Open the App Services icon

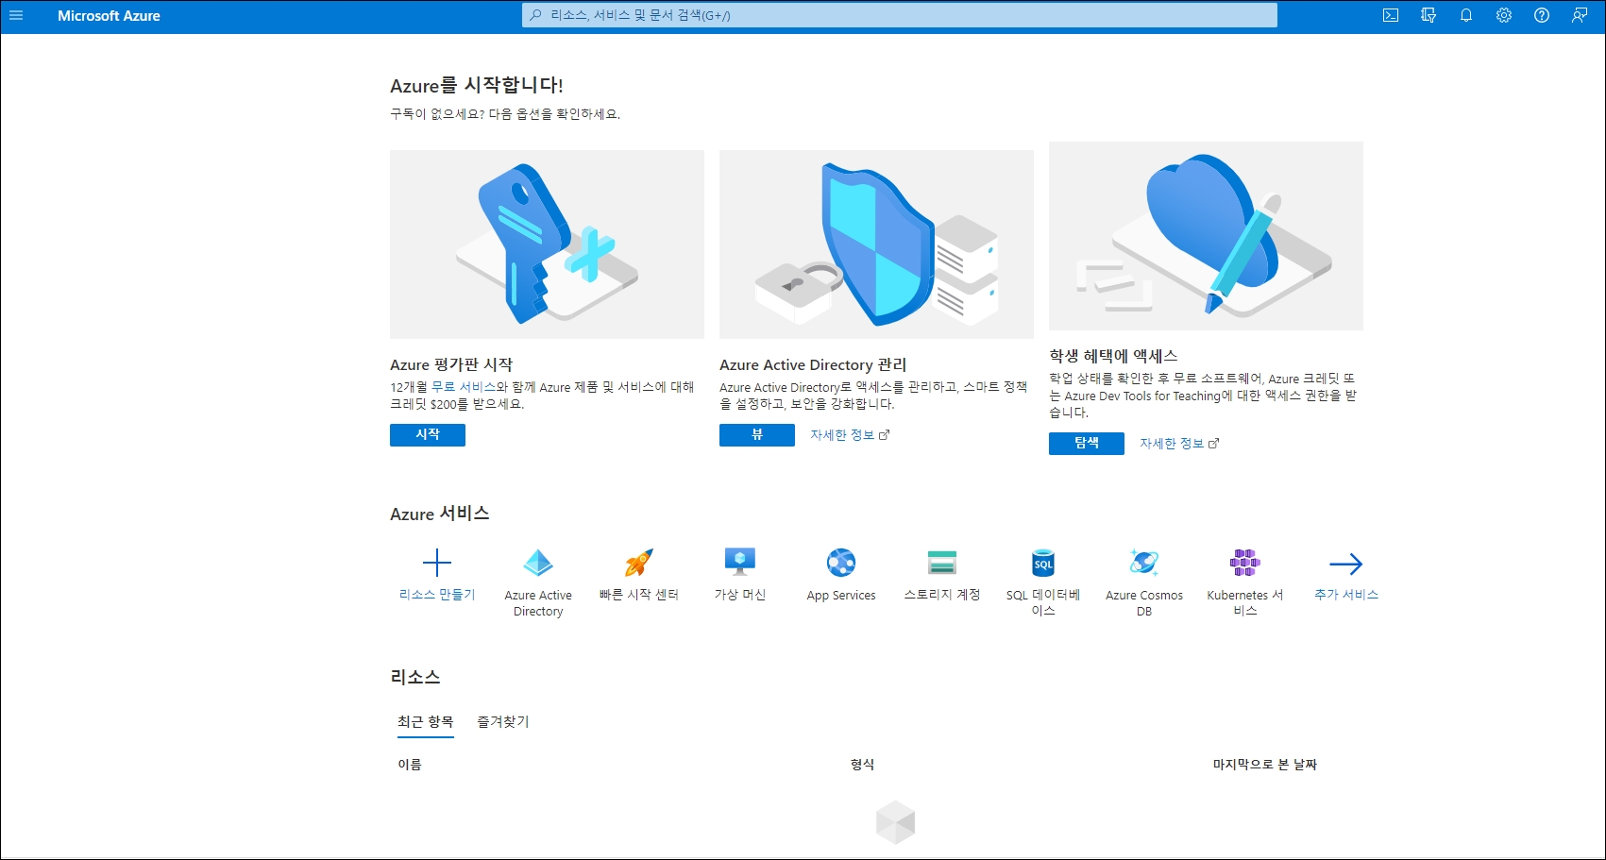(x=841, y=564)
